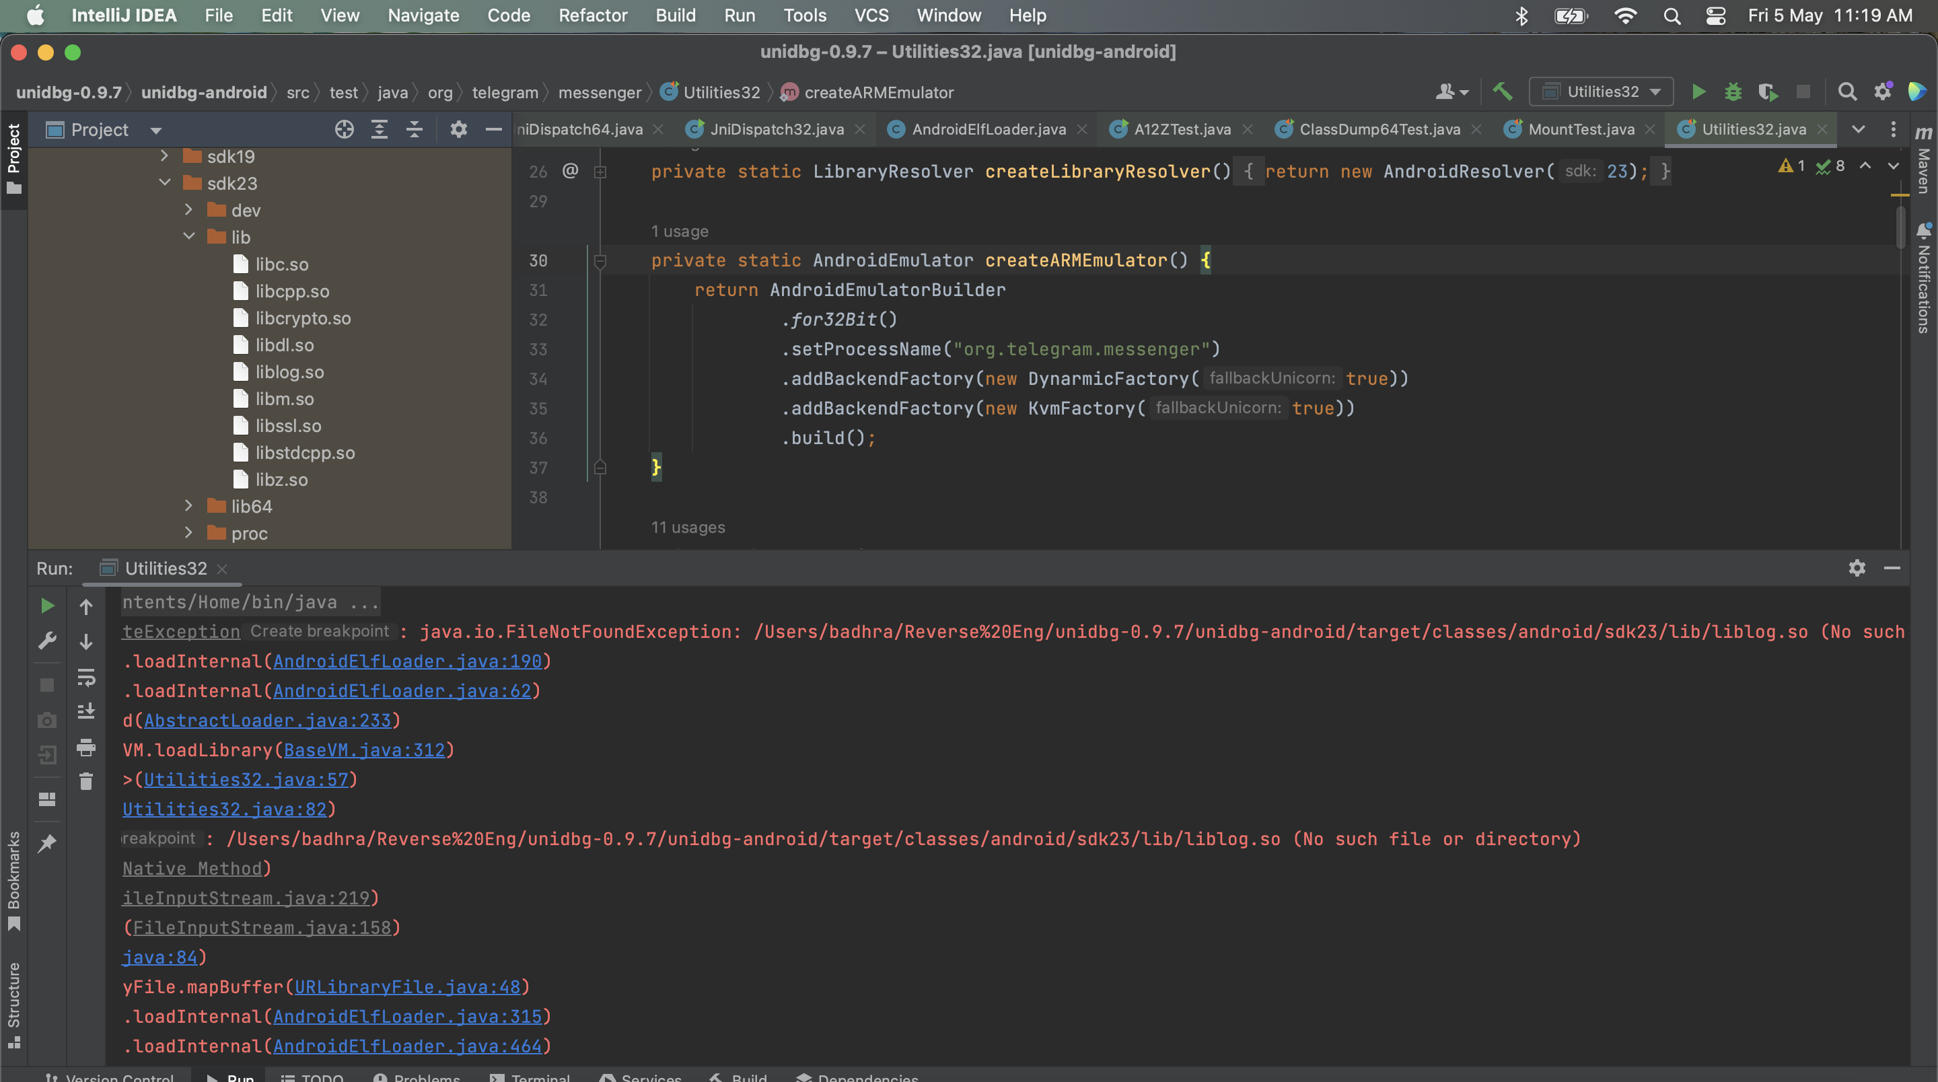Viewport: 1938px width, 1082px height.
Task: Print console output using the printer icon
Action: click(x=85, y=748)
